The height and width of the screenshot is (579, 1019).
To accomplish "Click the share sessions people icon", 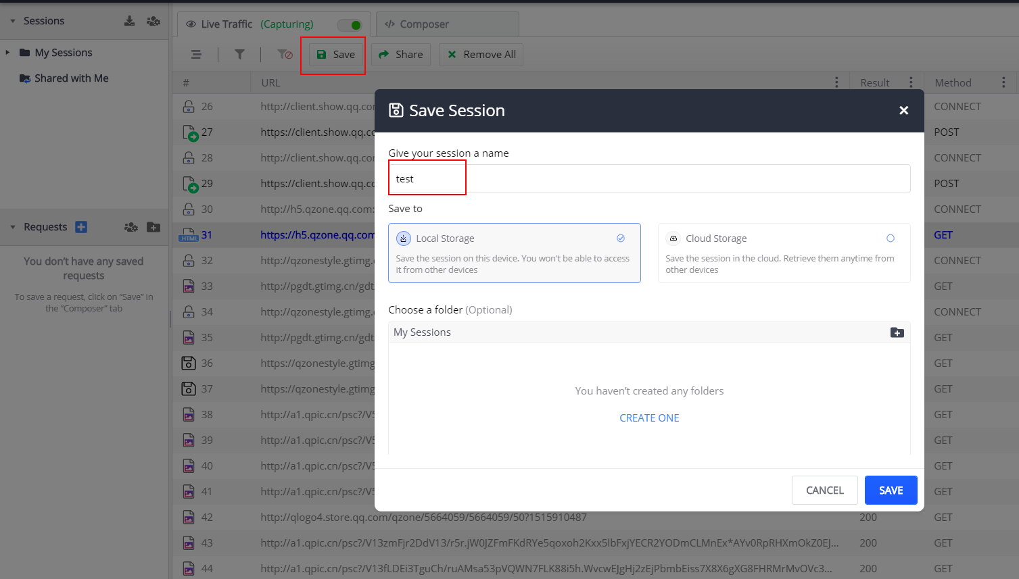I will click(x=153, y=21).
